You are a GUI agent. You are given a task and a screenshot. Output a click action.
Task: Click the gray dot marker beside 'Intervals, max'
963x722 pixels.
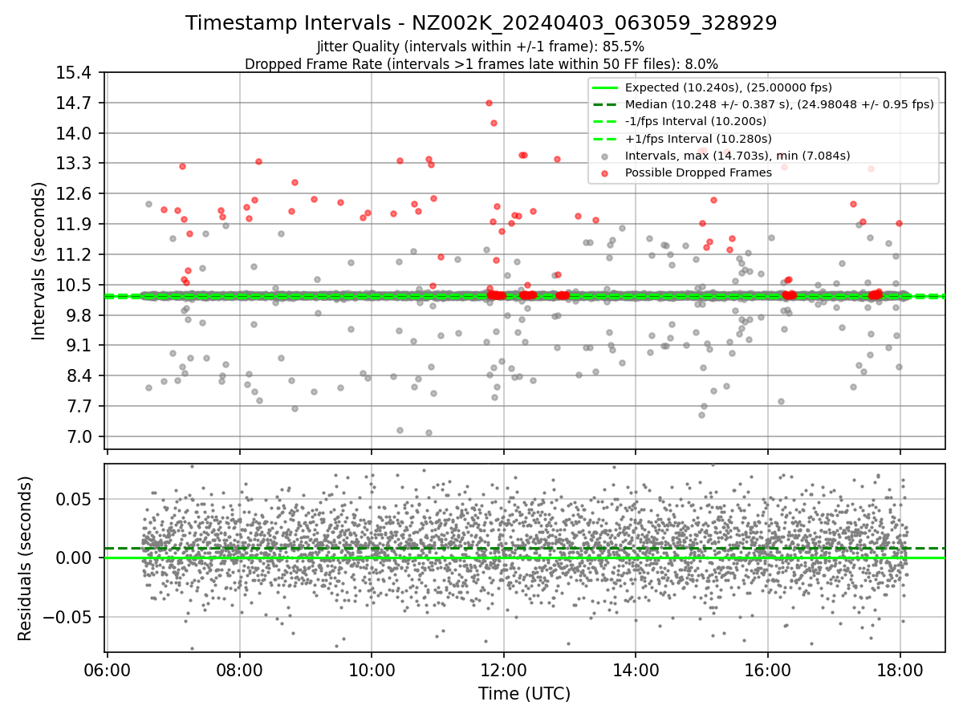click(x=605, y=156)
